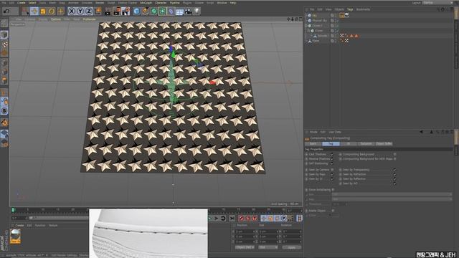This screenshot has width=459, height=258.
Task: Toggle Self Shadowing checkbox
Action: click(x=332, y=163)
